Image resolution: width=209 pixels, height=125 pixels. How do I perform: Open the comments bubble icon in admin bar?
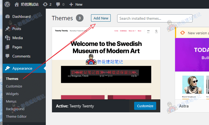click(x=58, y=4)
